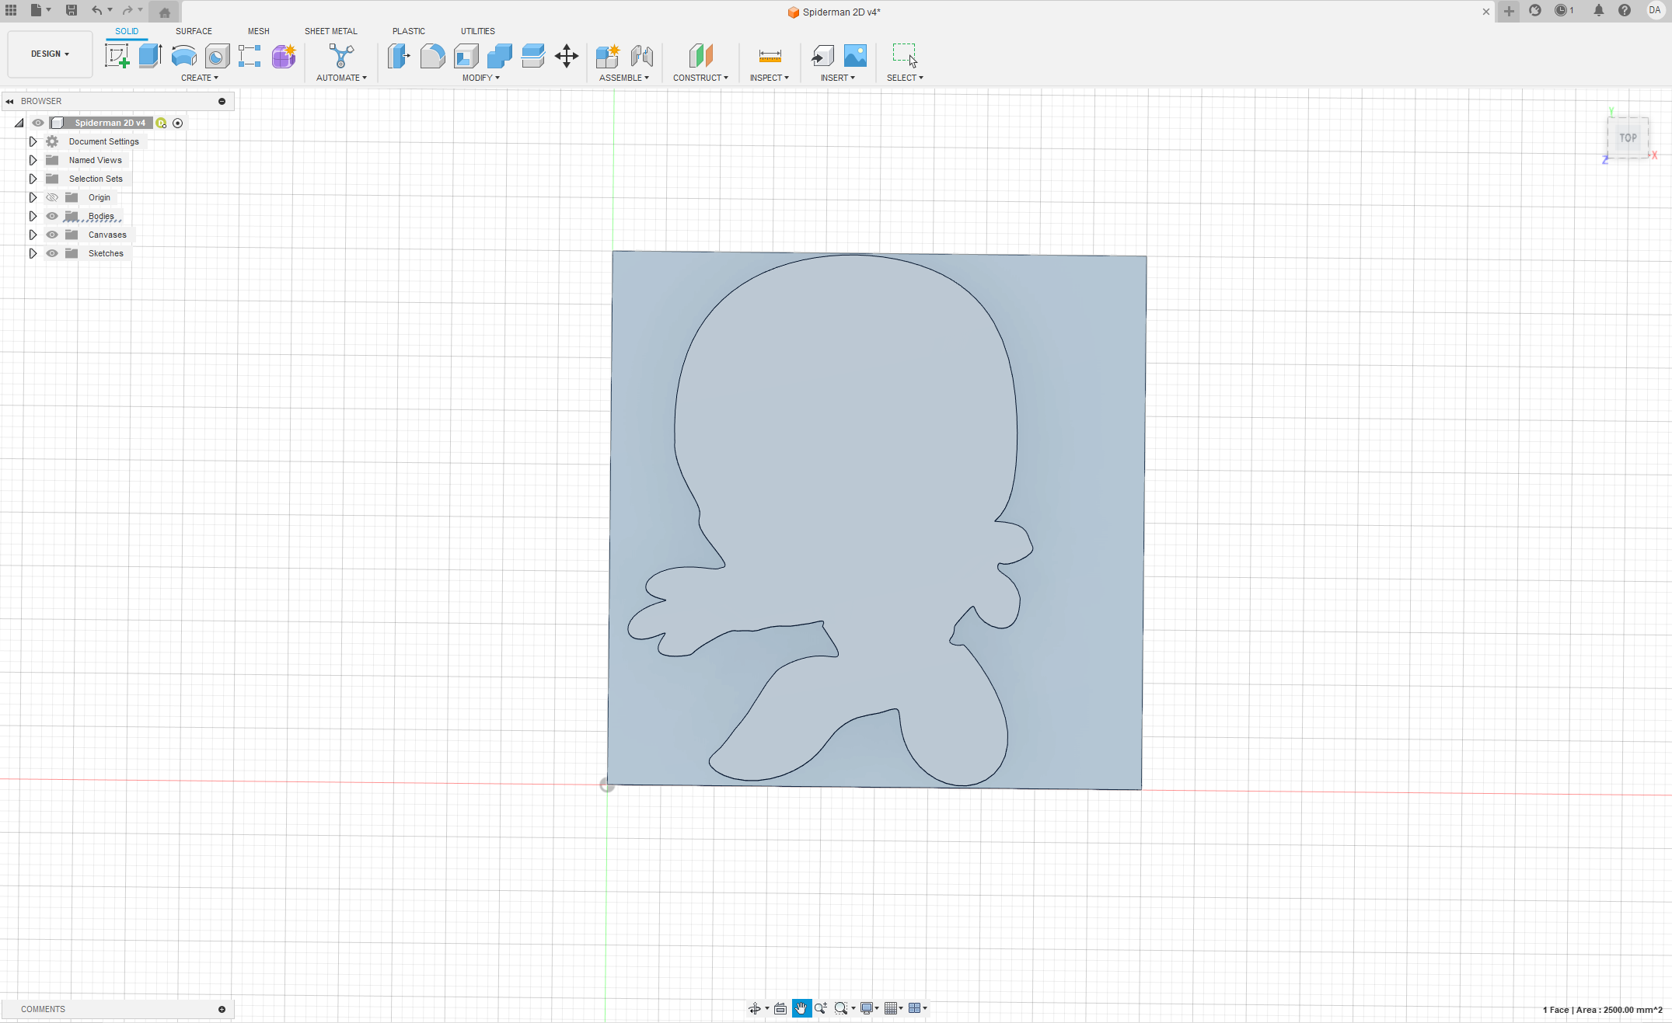Click the Insert Canvas image icon
This screenshot has width=1672, height=1023.
point(855,56)
